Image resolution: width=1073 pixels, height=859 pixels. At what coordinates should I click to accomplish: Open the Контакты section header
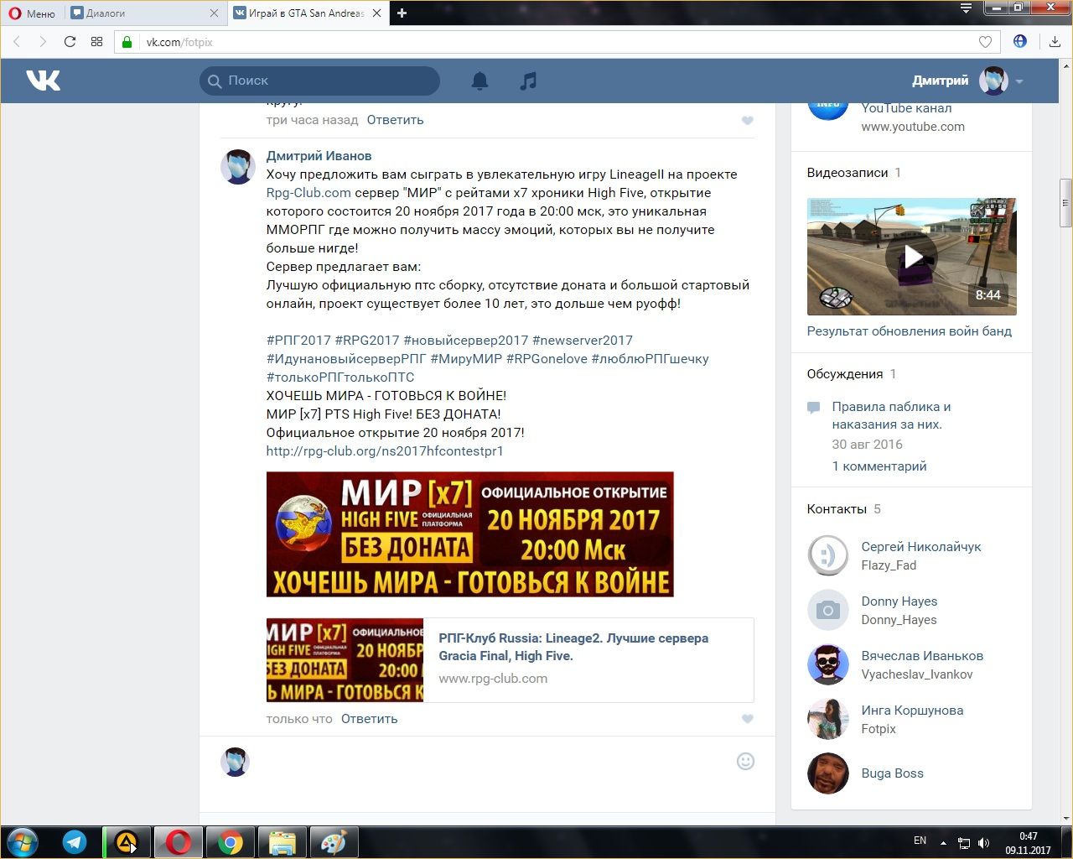[x=837, y=509]
